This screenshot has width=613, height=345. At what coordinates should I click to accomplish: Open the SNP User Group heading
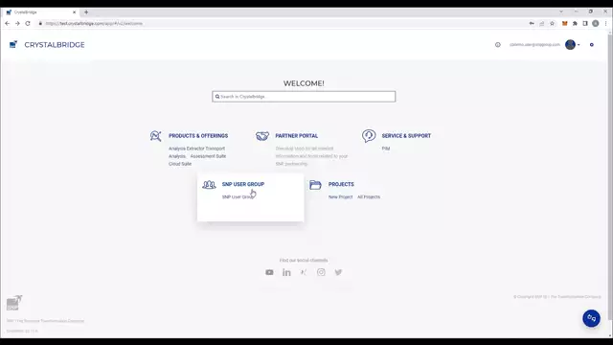coord(243,184)
